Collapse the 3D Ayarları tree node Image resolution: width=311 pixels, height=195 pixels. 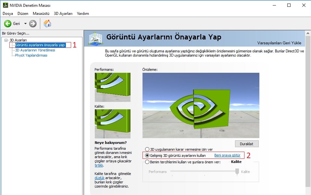6,40
